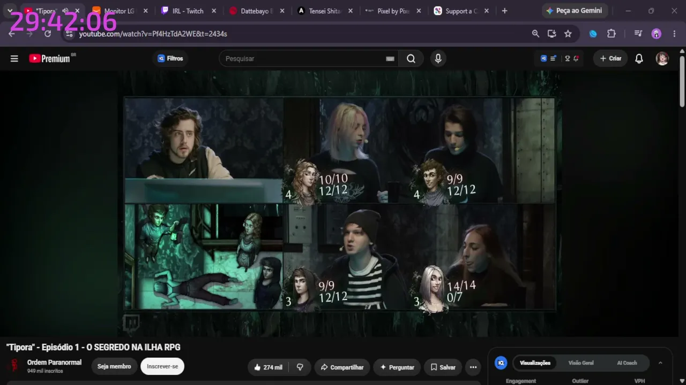Click the install app icon in address bar
Screen dimensions: 686x385
tap(551, 34)
